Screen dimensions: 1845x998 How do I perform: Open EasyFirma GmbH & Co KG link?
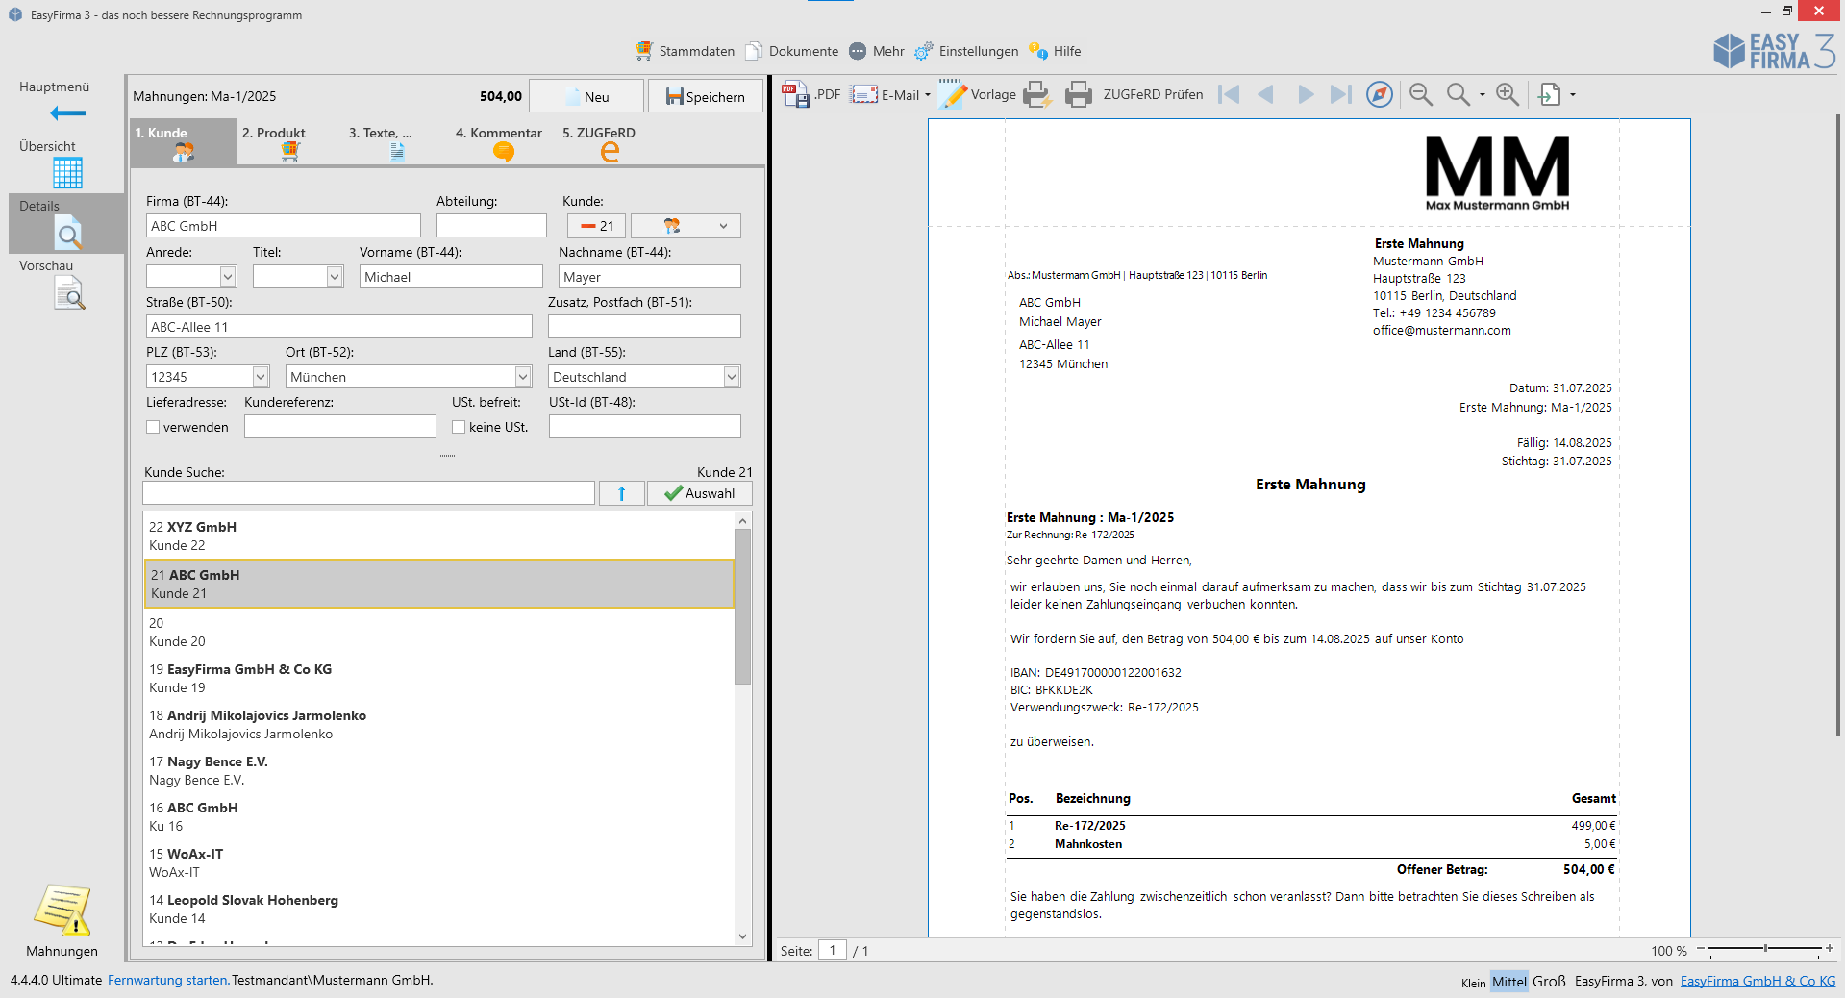pyautogui.click(x=1758, y=981)
